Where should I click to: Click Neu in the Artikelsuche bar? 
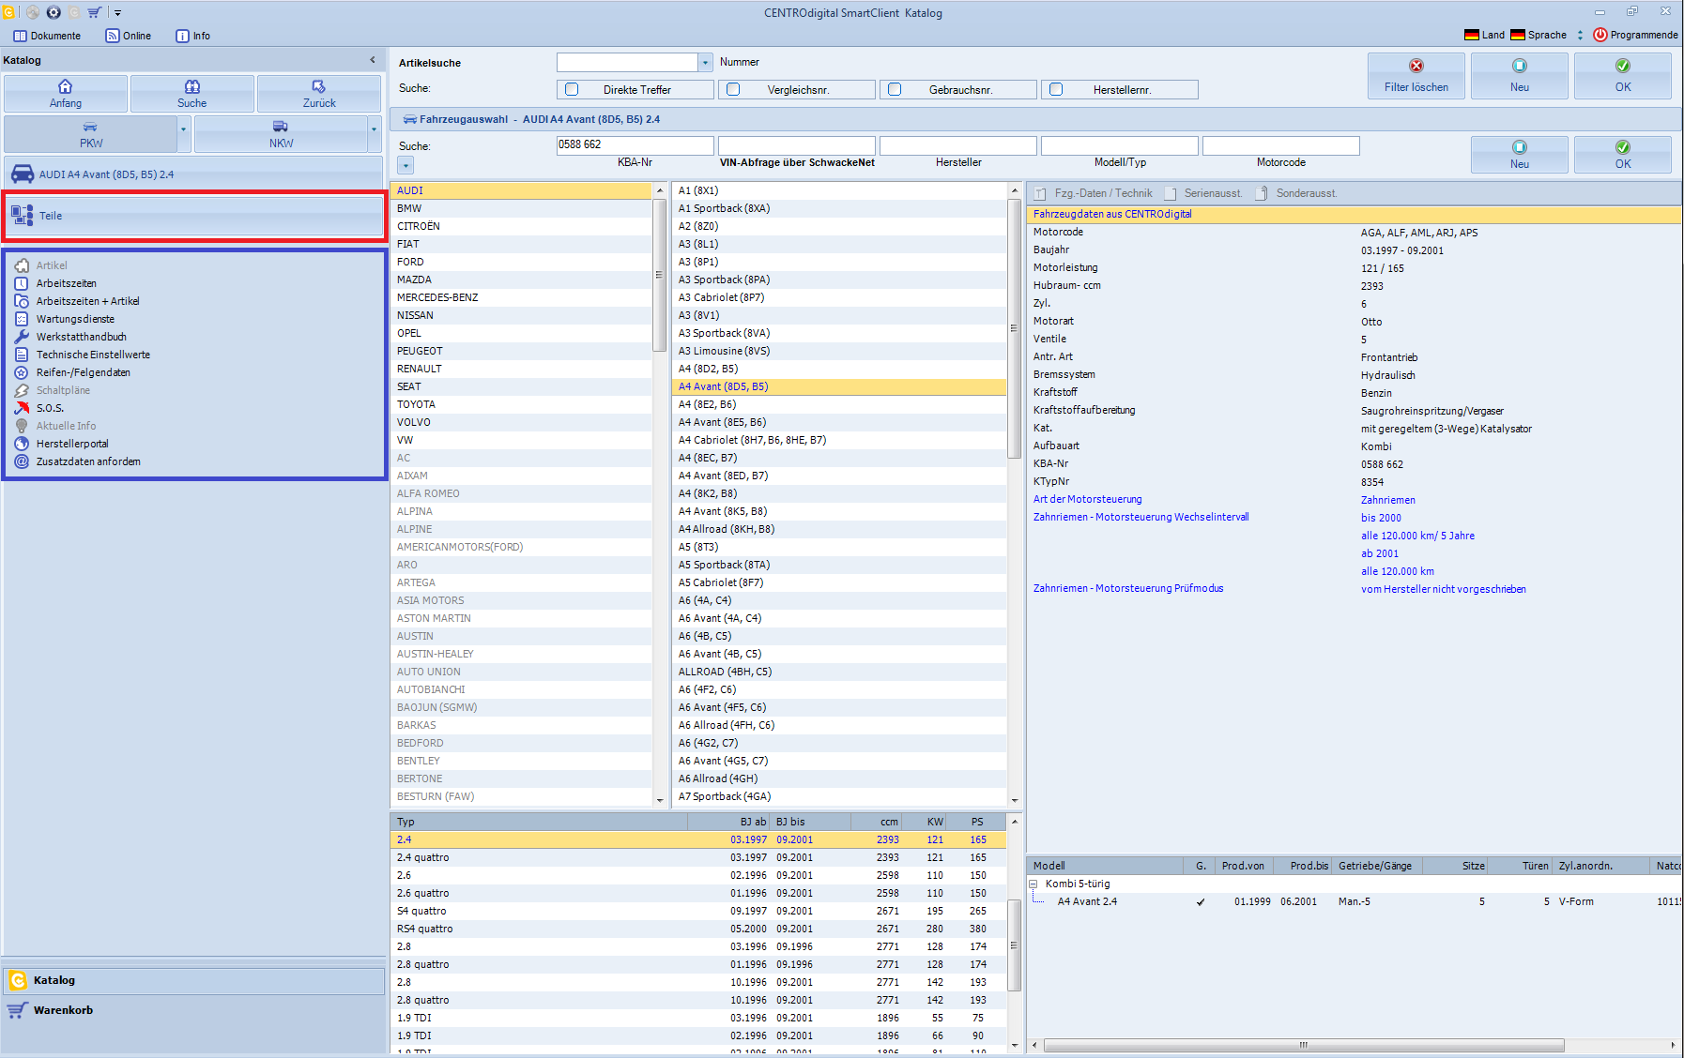pos(1519,75)
